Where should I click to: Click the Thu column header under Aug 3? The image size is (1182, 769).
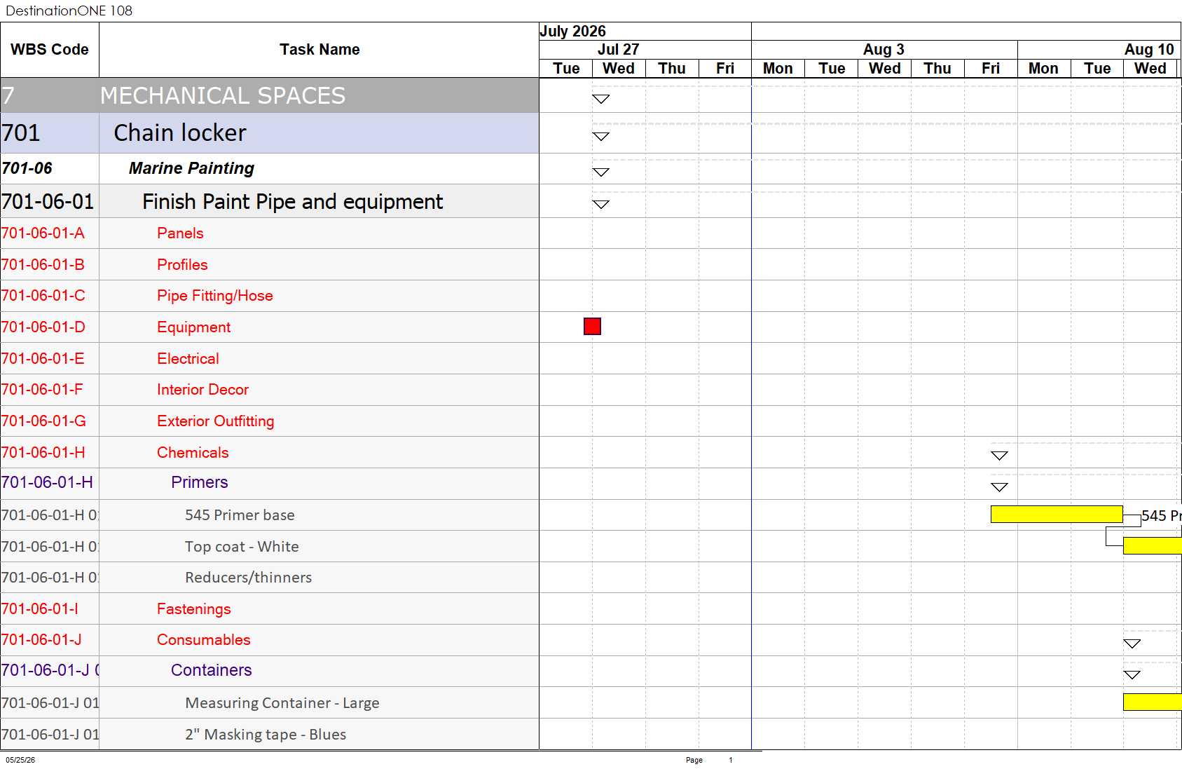pos(937,69)
